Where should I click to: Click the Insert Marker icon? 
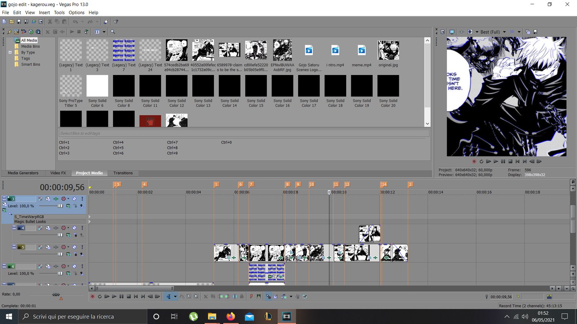251,296
